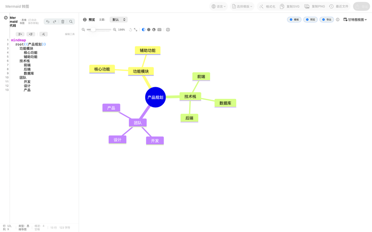Click the 缩进: 4 空格 indentation status
Image resolution: width=372 pixels, height=232 pixels.
coord(40,227)
